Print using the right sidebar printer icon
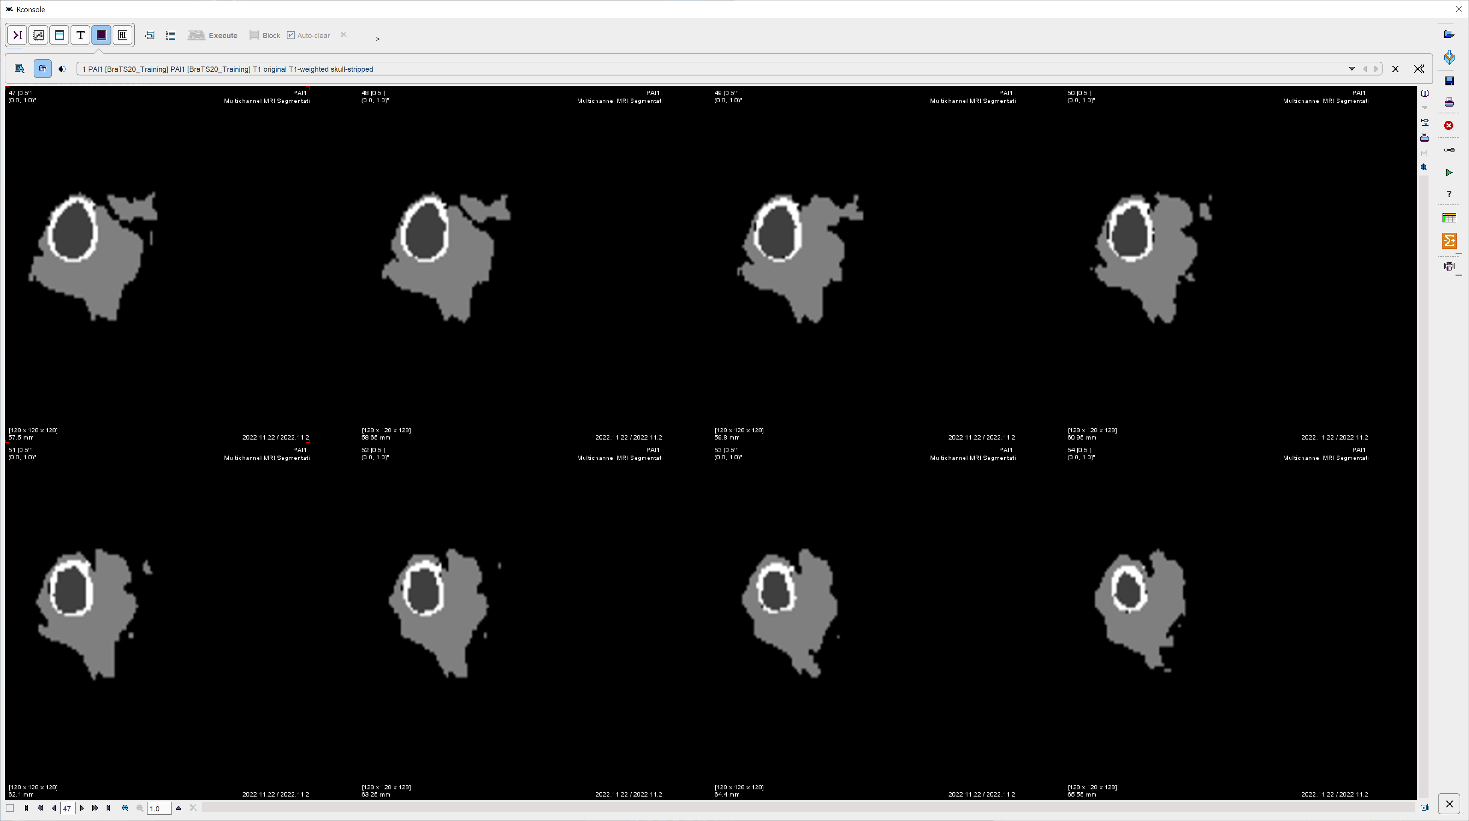Viewport: 1469px width, 821px height. (1449, 103)
